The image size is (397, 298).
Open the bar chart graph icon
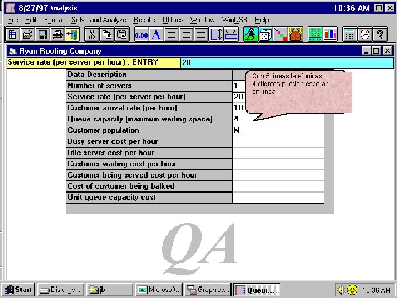330,34
